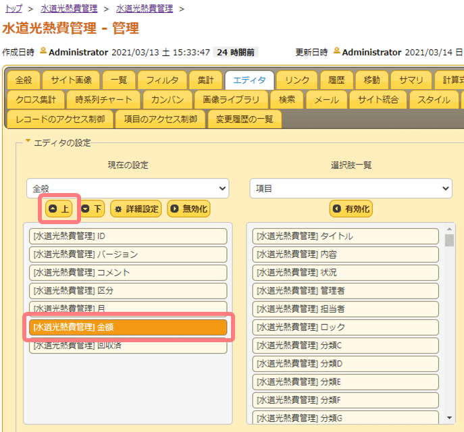Select [水道光熱費管理] 内容 option
Image resolution: width=464 pixels, height=432 pixels.
(x=345, y=254)
